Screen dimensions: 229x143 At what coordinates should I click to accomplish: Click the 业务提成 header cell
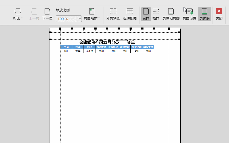click(113, 47)
